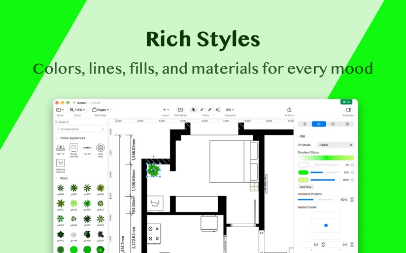The height and width of the screenshot is (253, 406).
Task: Adjust the Gradient Position slider
Action: pyautogui.click(x=316, y=199)
